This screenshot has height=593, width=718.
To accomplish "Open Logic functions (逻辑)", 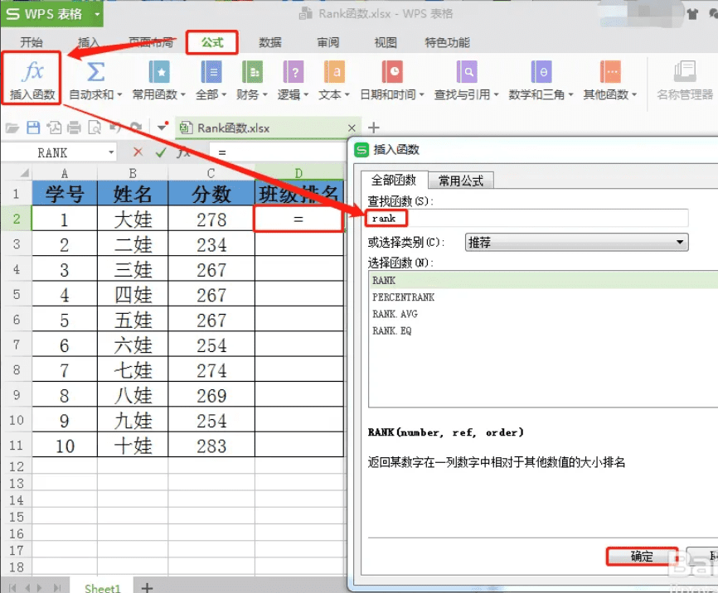I will (294, 79).
